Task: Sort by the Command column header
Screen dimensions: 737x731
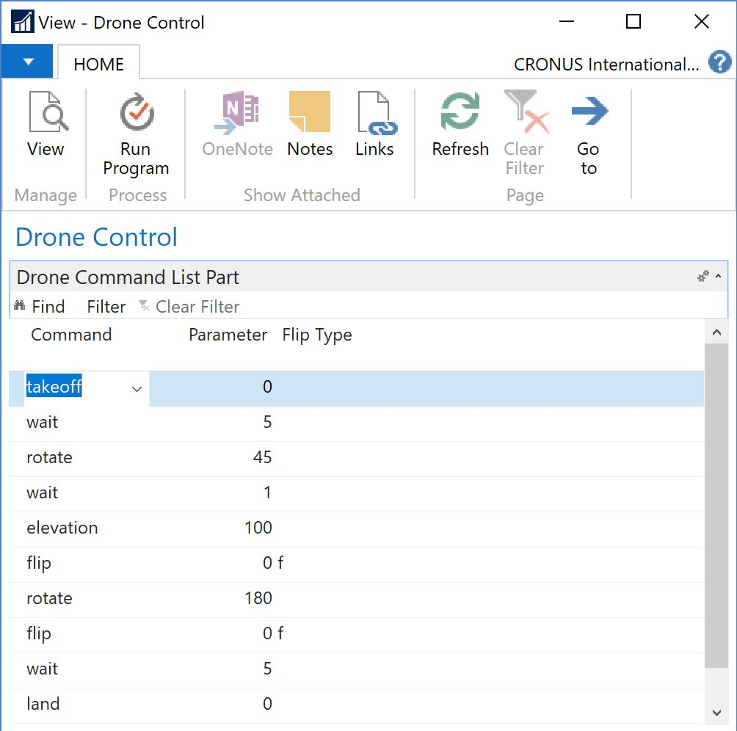Action: pos(71,335)
